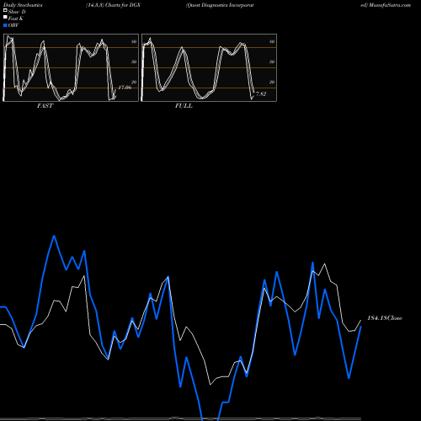Click the 50 level label in FULL chart
The height and width of the screenshot is (421, 421).
click(272, 61)
